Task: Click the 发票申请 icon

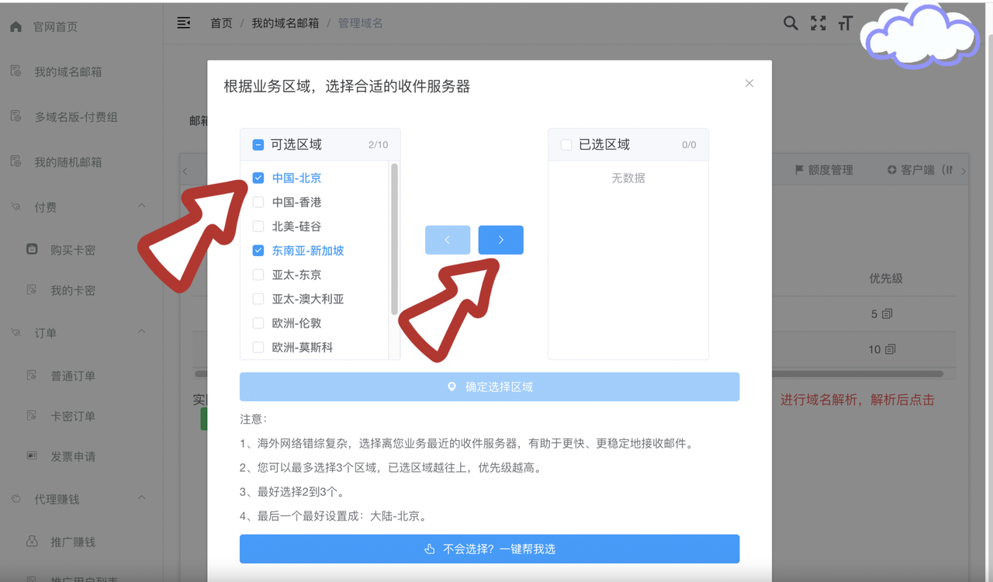Action: point(32,456)
